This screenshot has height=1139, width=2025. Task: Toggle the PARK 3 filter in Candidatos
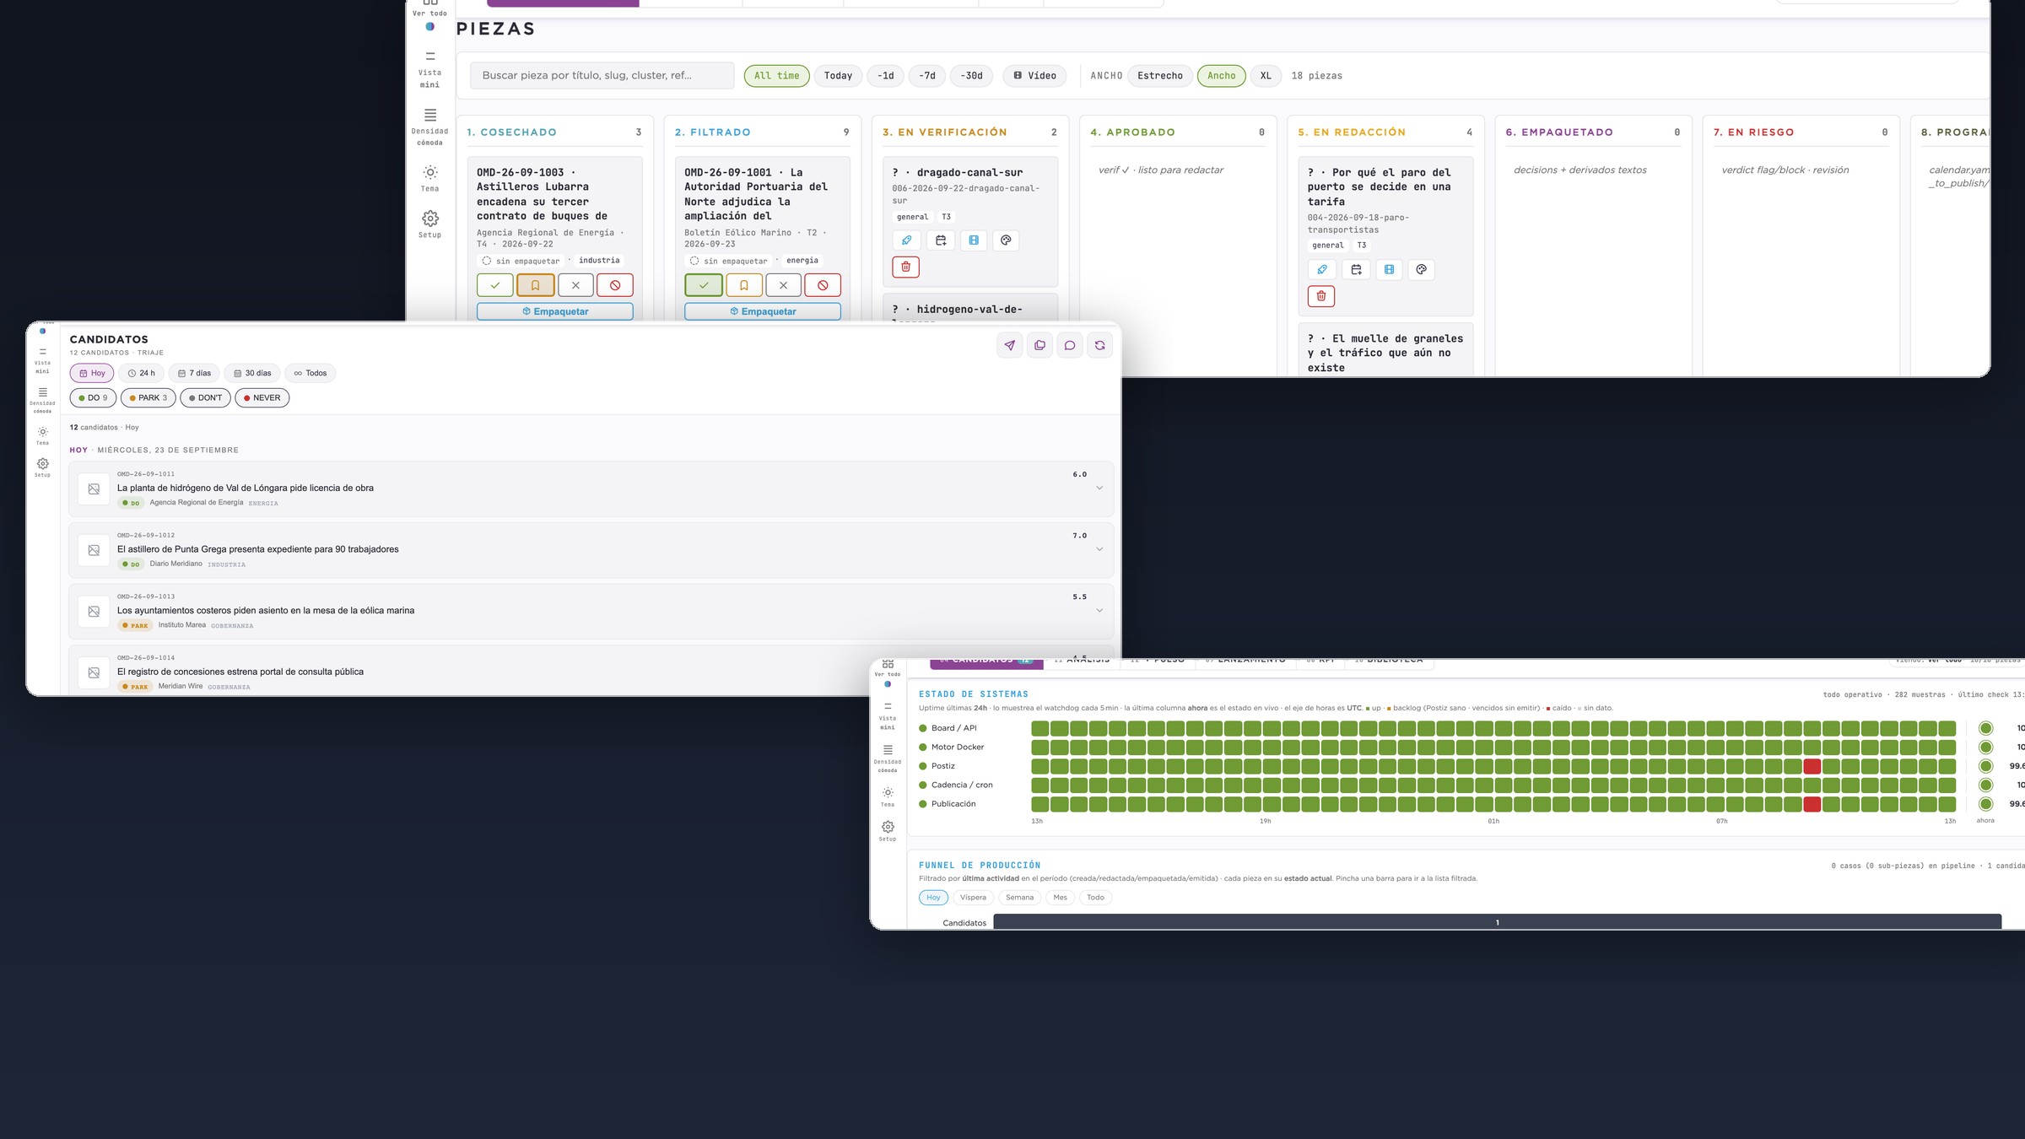pos(148,398)
